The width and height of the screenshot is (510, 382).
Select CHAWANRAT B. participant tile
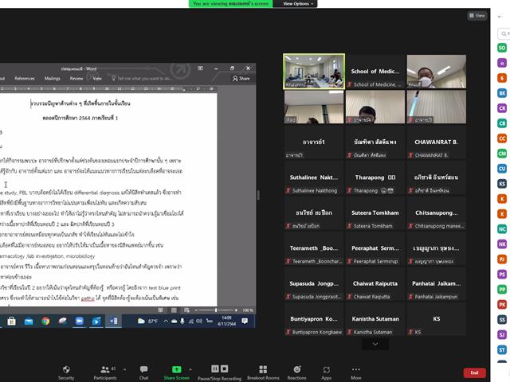(436, 142)
